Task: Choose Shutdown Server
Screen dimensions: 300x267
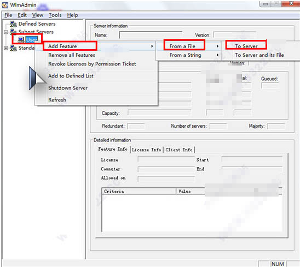Action: 68,88
